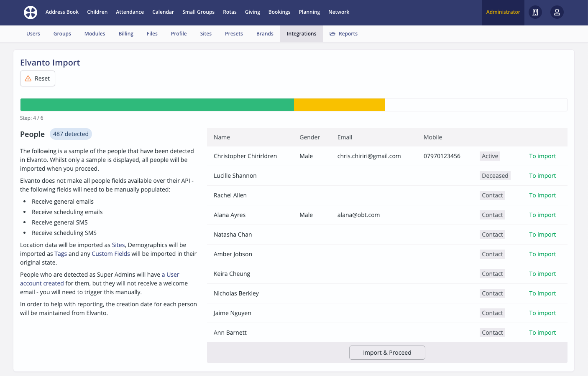This screenshot has height=376, width=588.
Task: Select Natasha Chan name
Action: [x=233, y=235]
